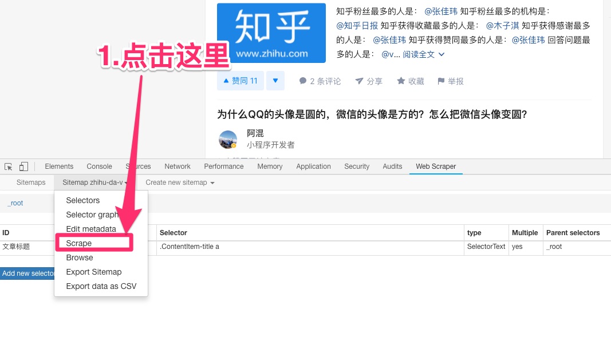Open the first @张佳玮 mention link
This screenshot has height=341, width=611.
441,11
